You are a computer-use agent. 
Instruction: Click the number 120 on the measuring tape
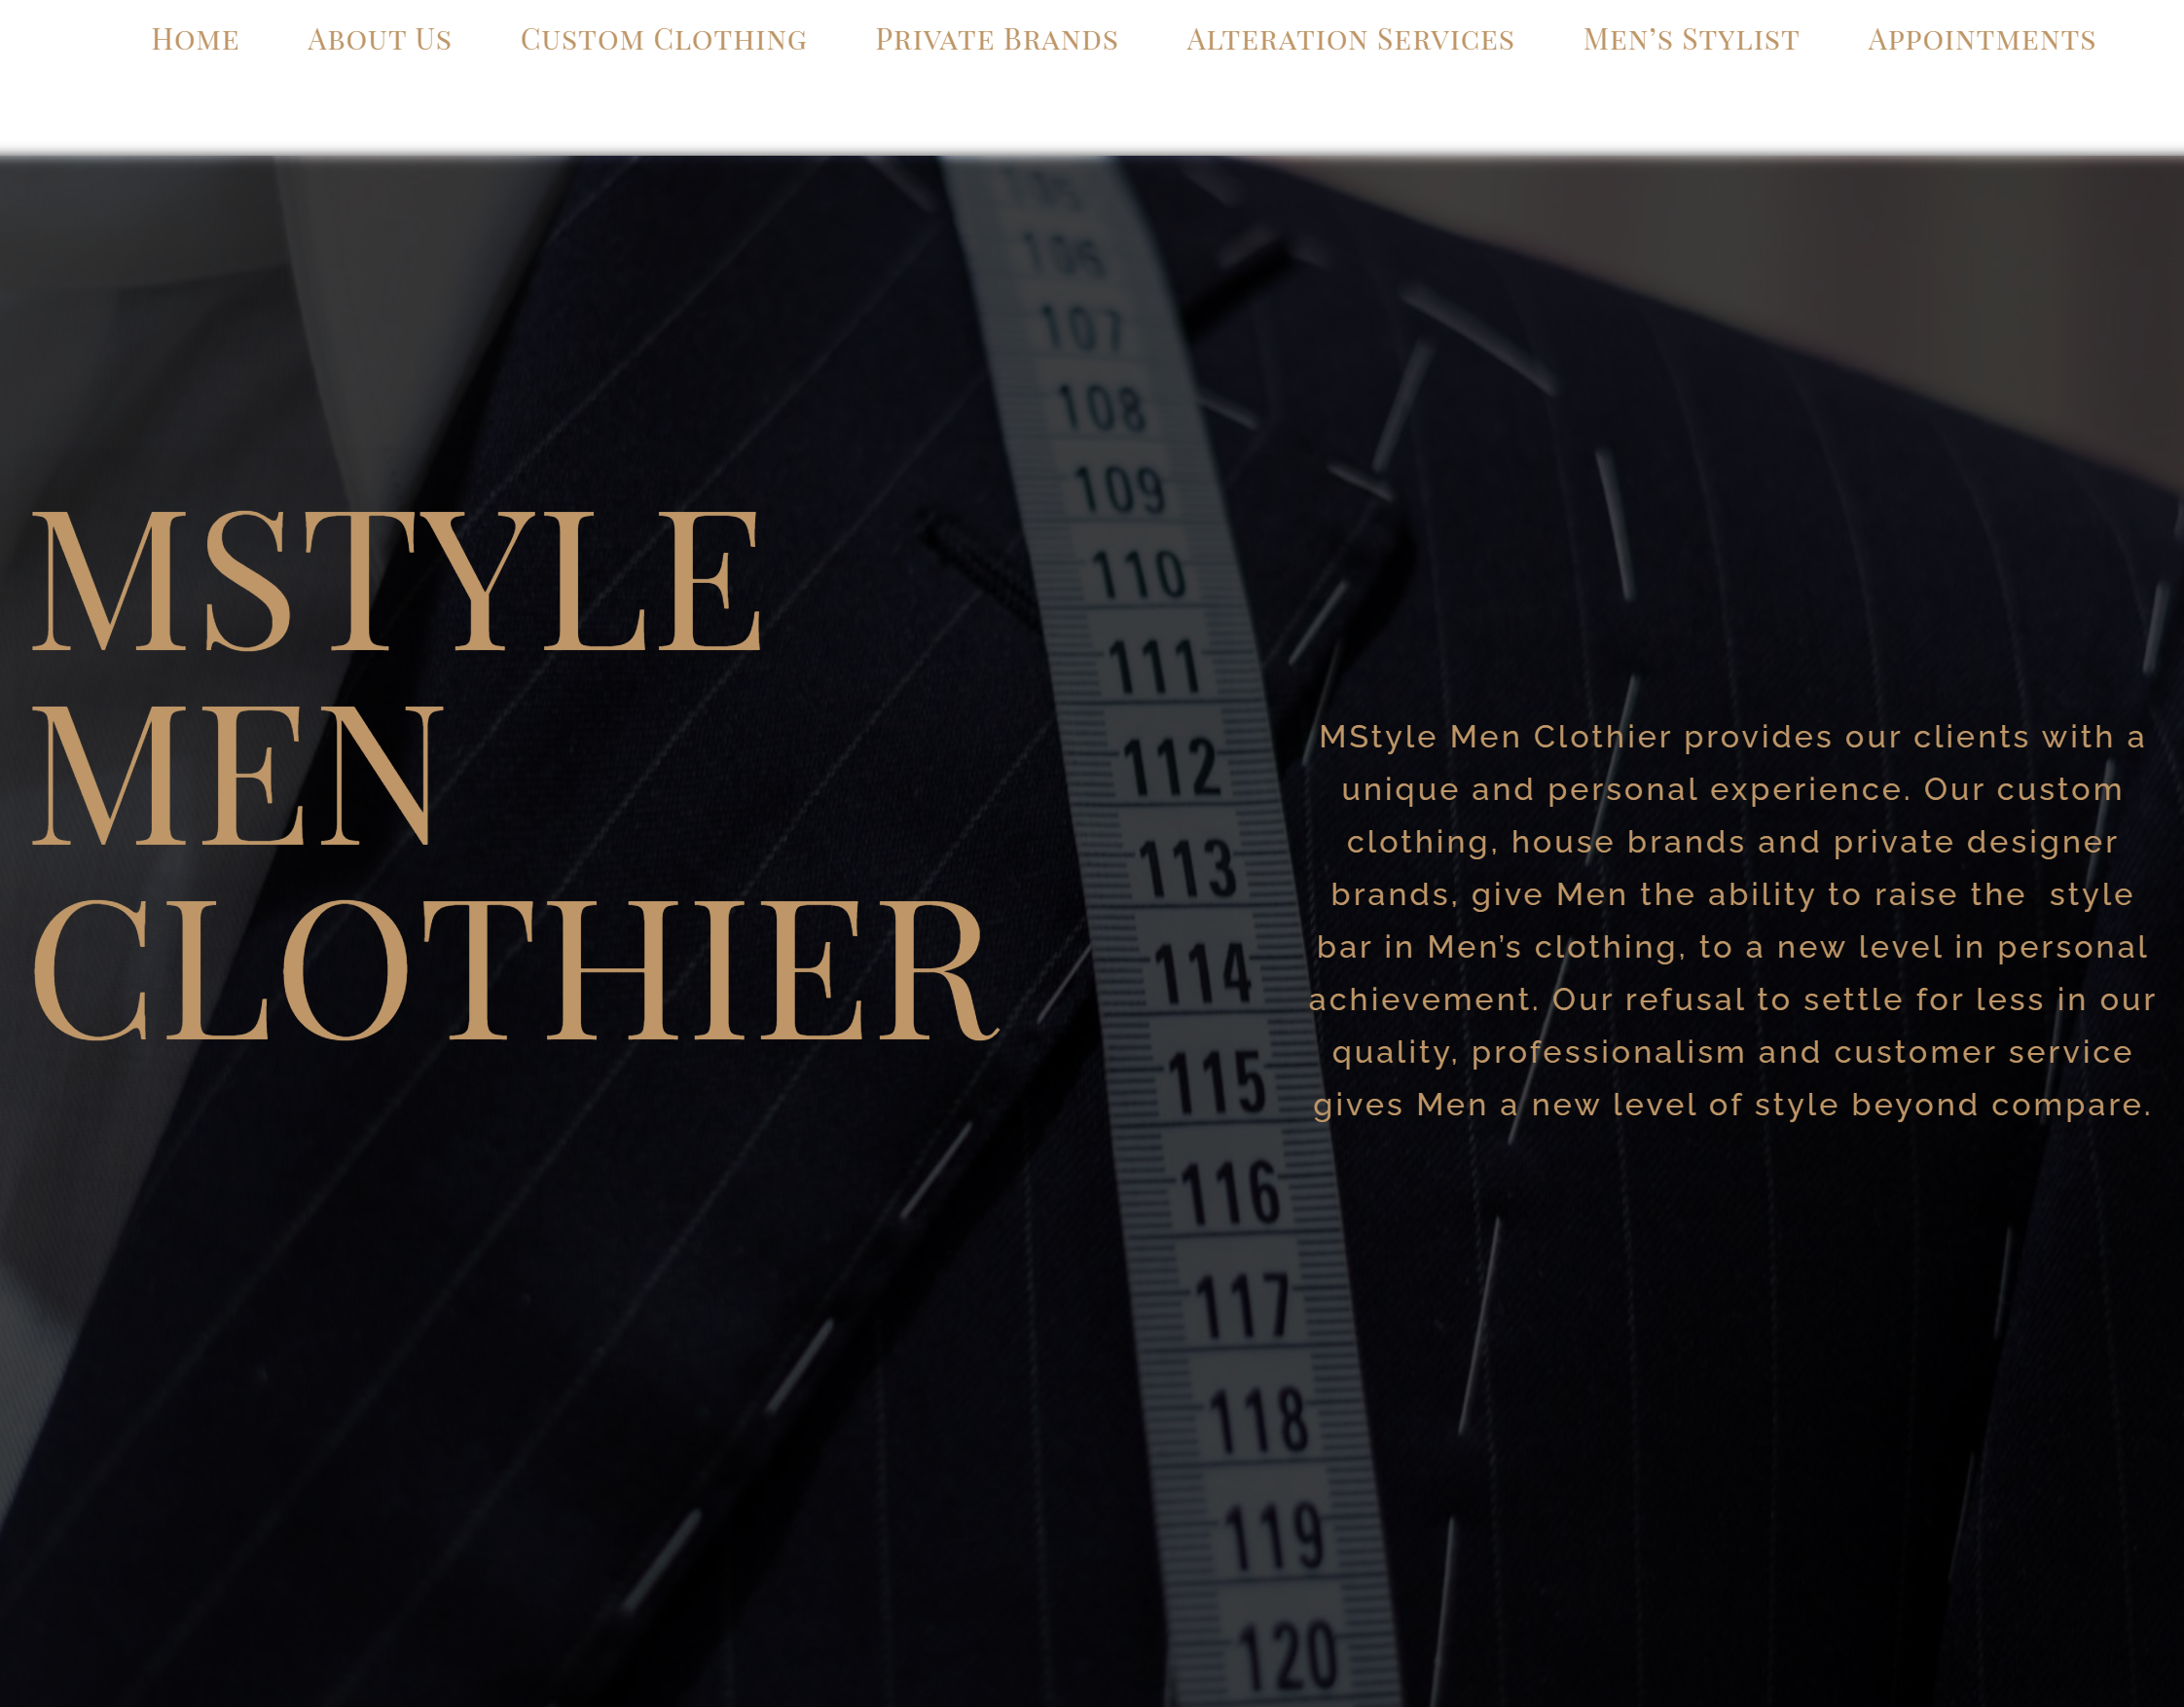tap(1288, 1655)
